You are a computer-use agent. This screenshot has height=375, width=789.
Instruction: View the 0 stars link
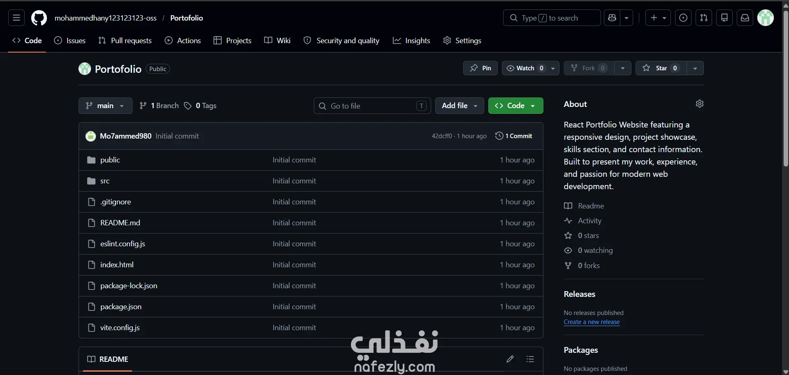click(x=582, y=236)
